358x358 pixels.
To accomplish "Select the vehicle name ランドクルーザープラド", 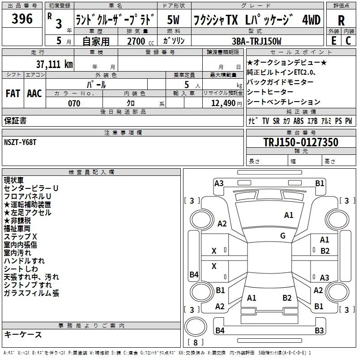I will pyautogui.click(x=115, y=19).
